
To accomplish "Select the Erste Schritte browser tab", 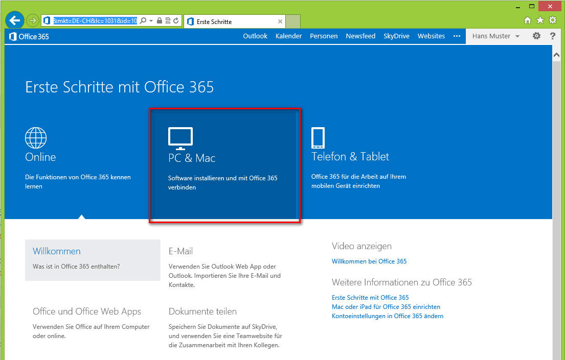I will click(x=235, y=21).
